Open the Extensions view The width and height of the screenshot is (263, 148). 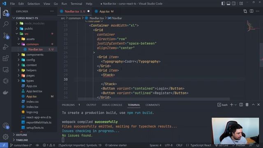click(x=6, y=58)
